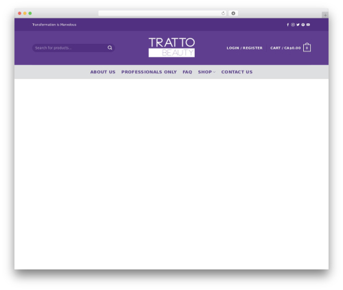343x290 pixels.
Task: Focus the Search for products field
Action: coord(73,48)
